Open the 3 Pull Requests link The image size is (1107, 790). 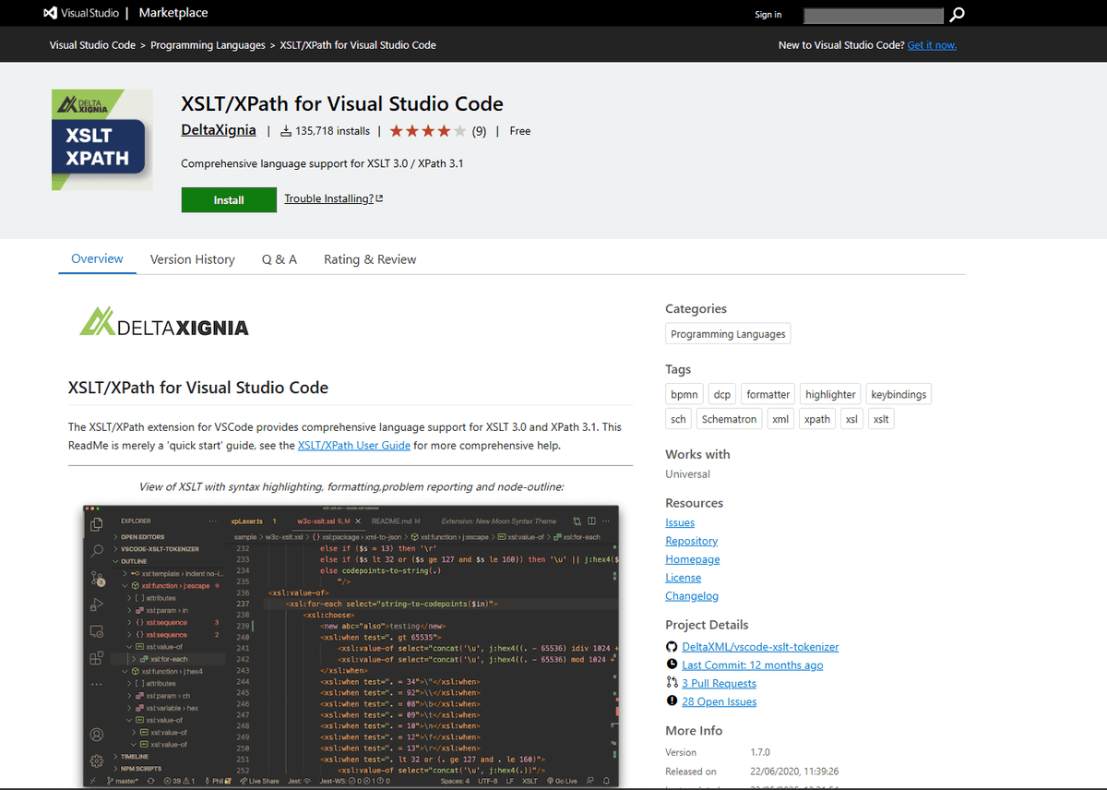pos(719,683)
